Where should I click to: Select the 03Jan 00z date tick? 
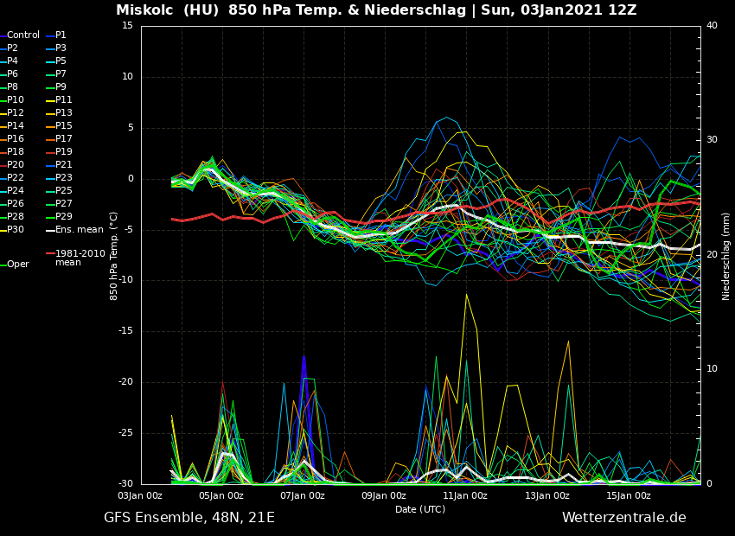[x=140, y=496]
